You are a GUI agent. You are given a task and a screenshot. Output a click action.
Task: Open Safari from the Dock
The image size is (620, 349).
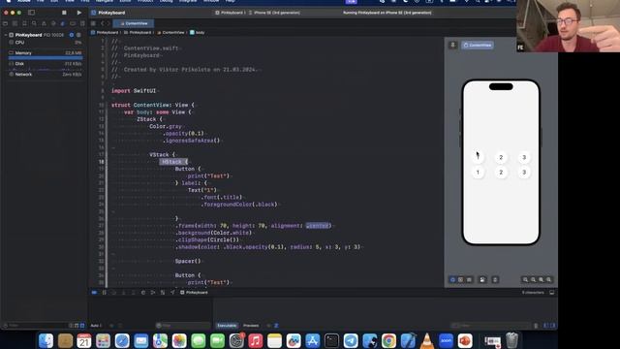[x=122, y=340]
